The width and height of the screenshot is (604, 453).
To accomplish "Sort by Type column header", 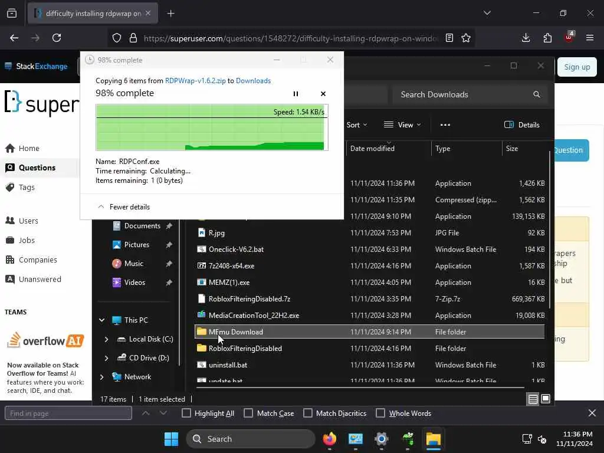I will (x=466, y=148).
